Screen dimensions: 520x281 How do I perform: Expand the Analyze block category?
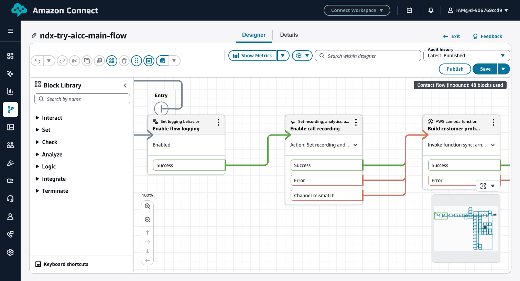tap(49, 154)
